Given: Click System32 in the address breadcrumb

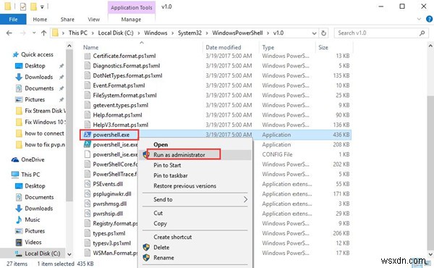Looking at the screenshot, I should (x=190, y=33).
